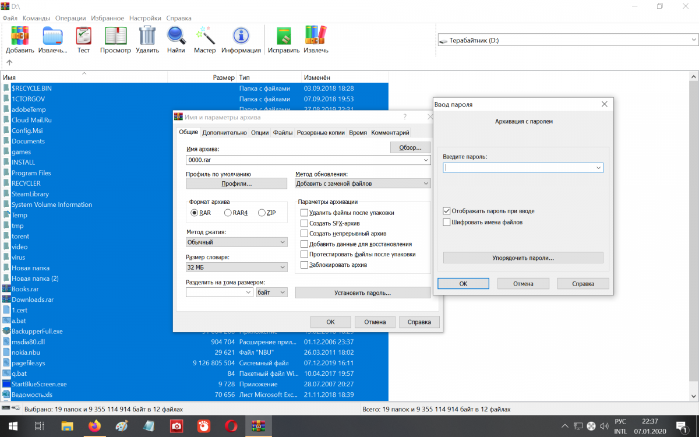This screenshot has width=699, height=437.
Task: Uncheck Отображать пароль при вводе
Action: point(447,211)
